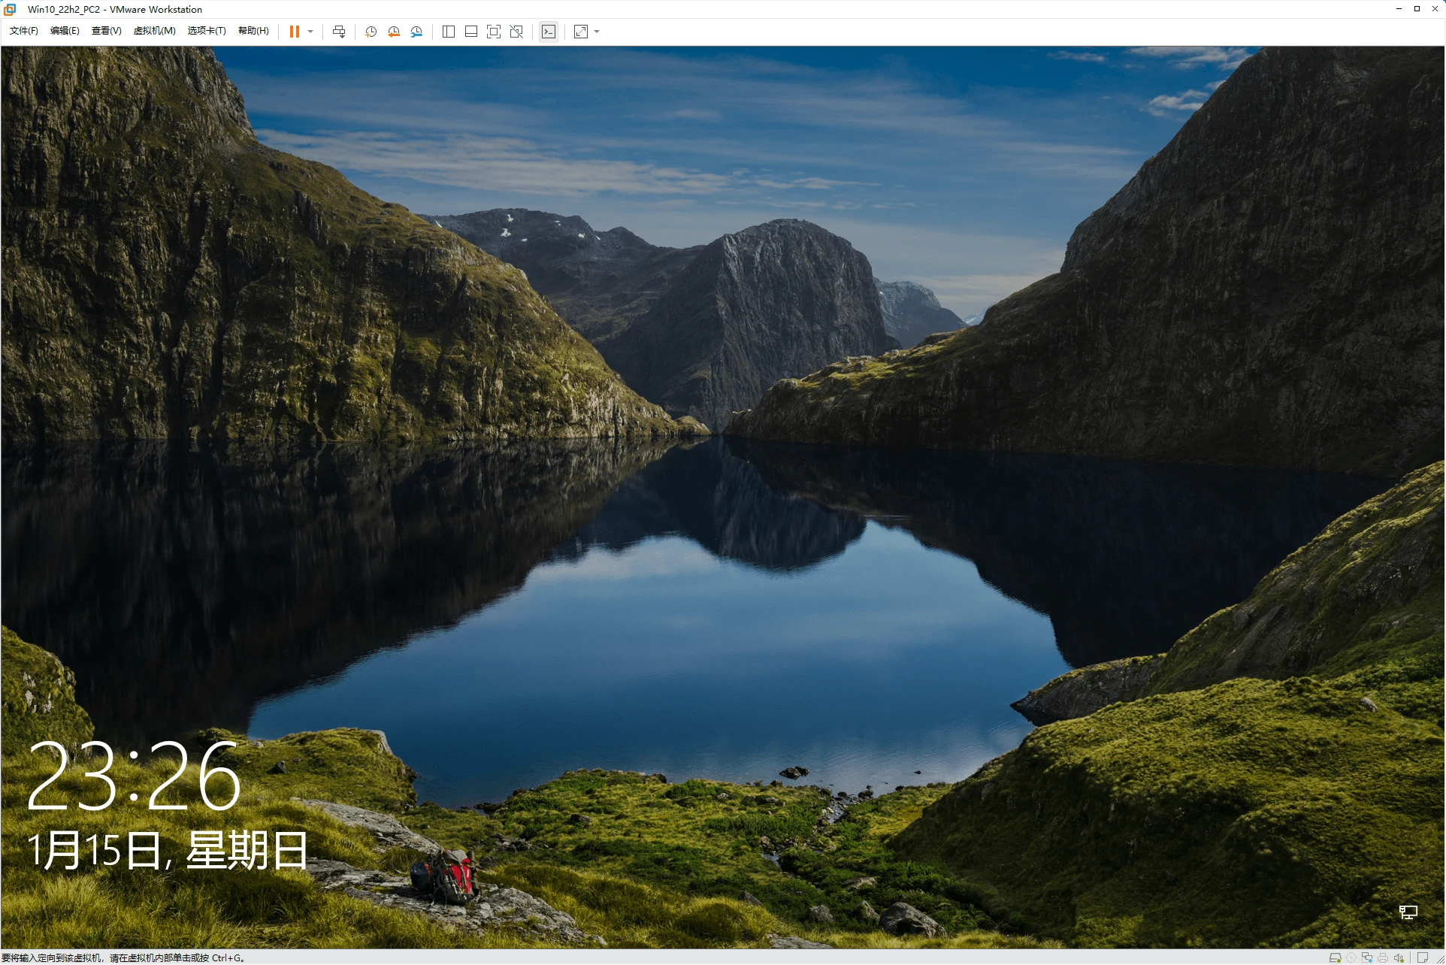The width and height of the screenshot is (1446, 965).
Task: Open the 选项卡(T) menu
Action: coord(207,31)
